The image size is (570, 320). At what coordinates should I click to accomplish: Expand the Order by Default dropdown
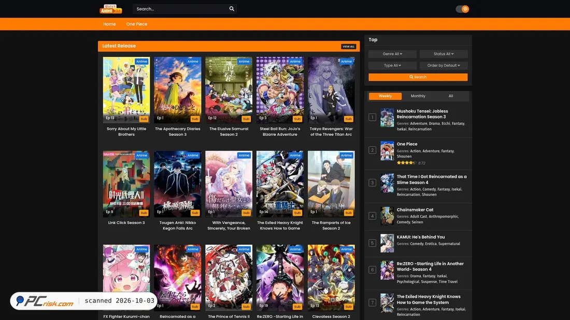pyautogui.click(x=444, y=65)
